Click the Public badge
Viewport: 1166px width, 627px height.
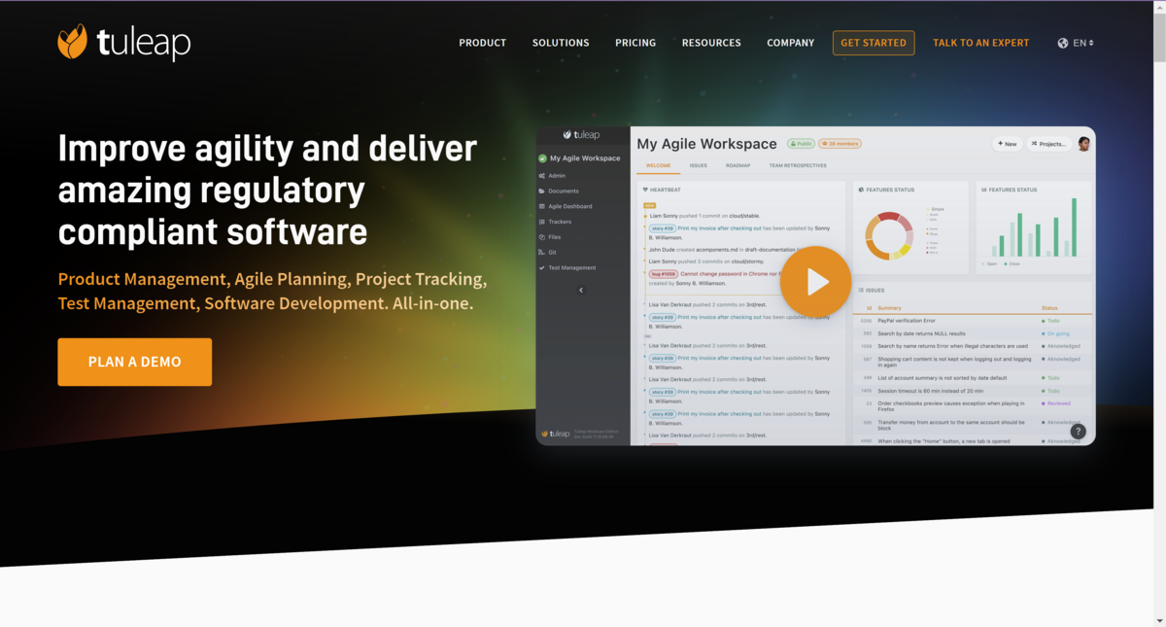(x=801, y=144)
